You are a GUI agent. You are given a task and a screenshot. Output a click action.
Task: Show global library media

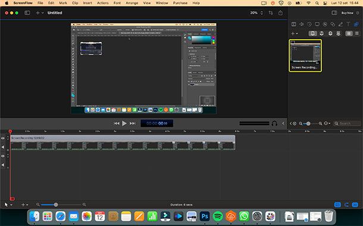tap(321, 33)
